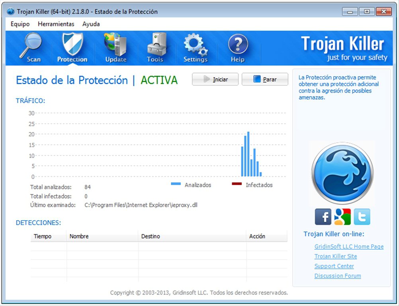Click the red Infectados legend swatch
The height and width of the screenshot is (306, 399).
tap(237, 184)
